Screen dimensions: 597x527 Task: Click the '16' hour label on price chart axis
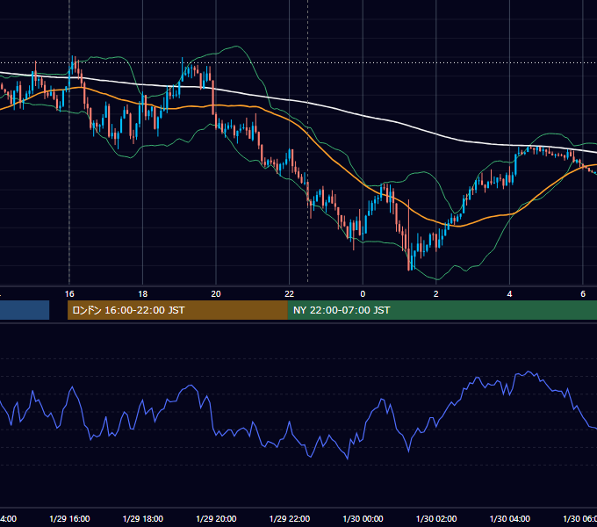coord(69,294)
